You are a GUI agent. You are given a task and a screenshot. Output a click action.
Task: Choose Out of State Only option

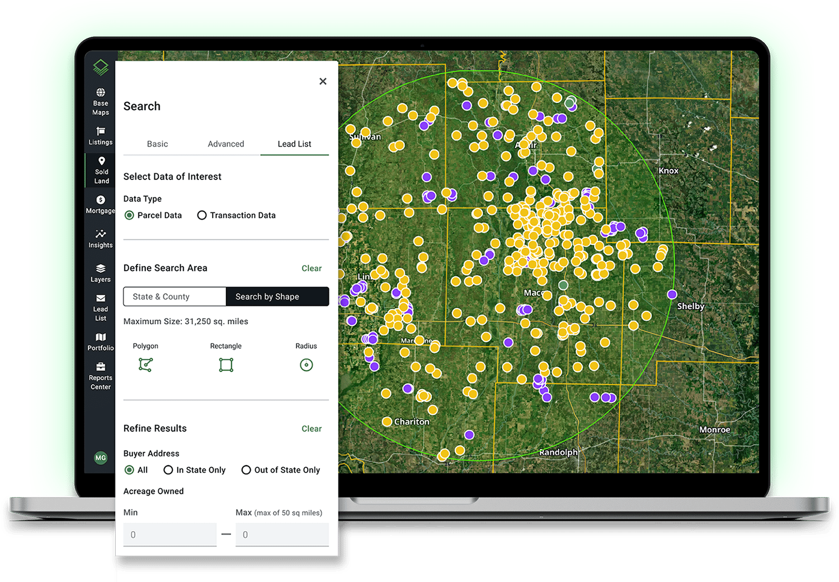[x=246, y=470]
